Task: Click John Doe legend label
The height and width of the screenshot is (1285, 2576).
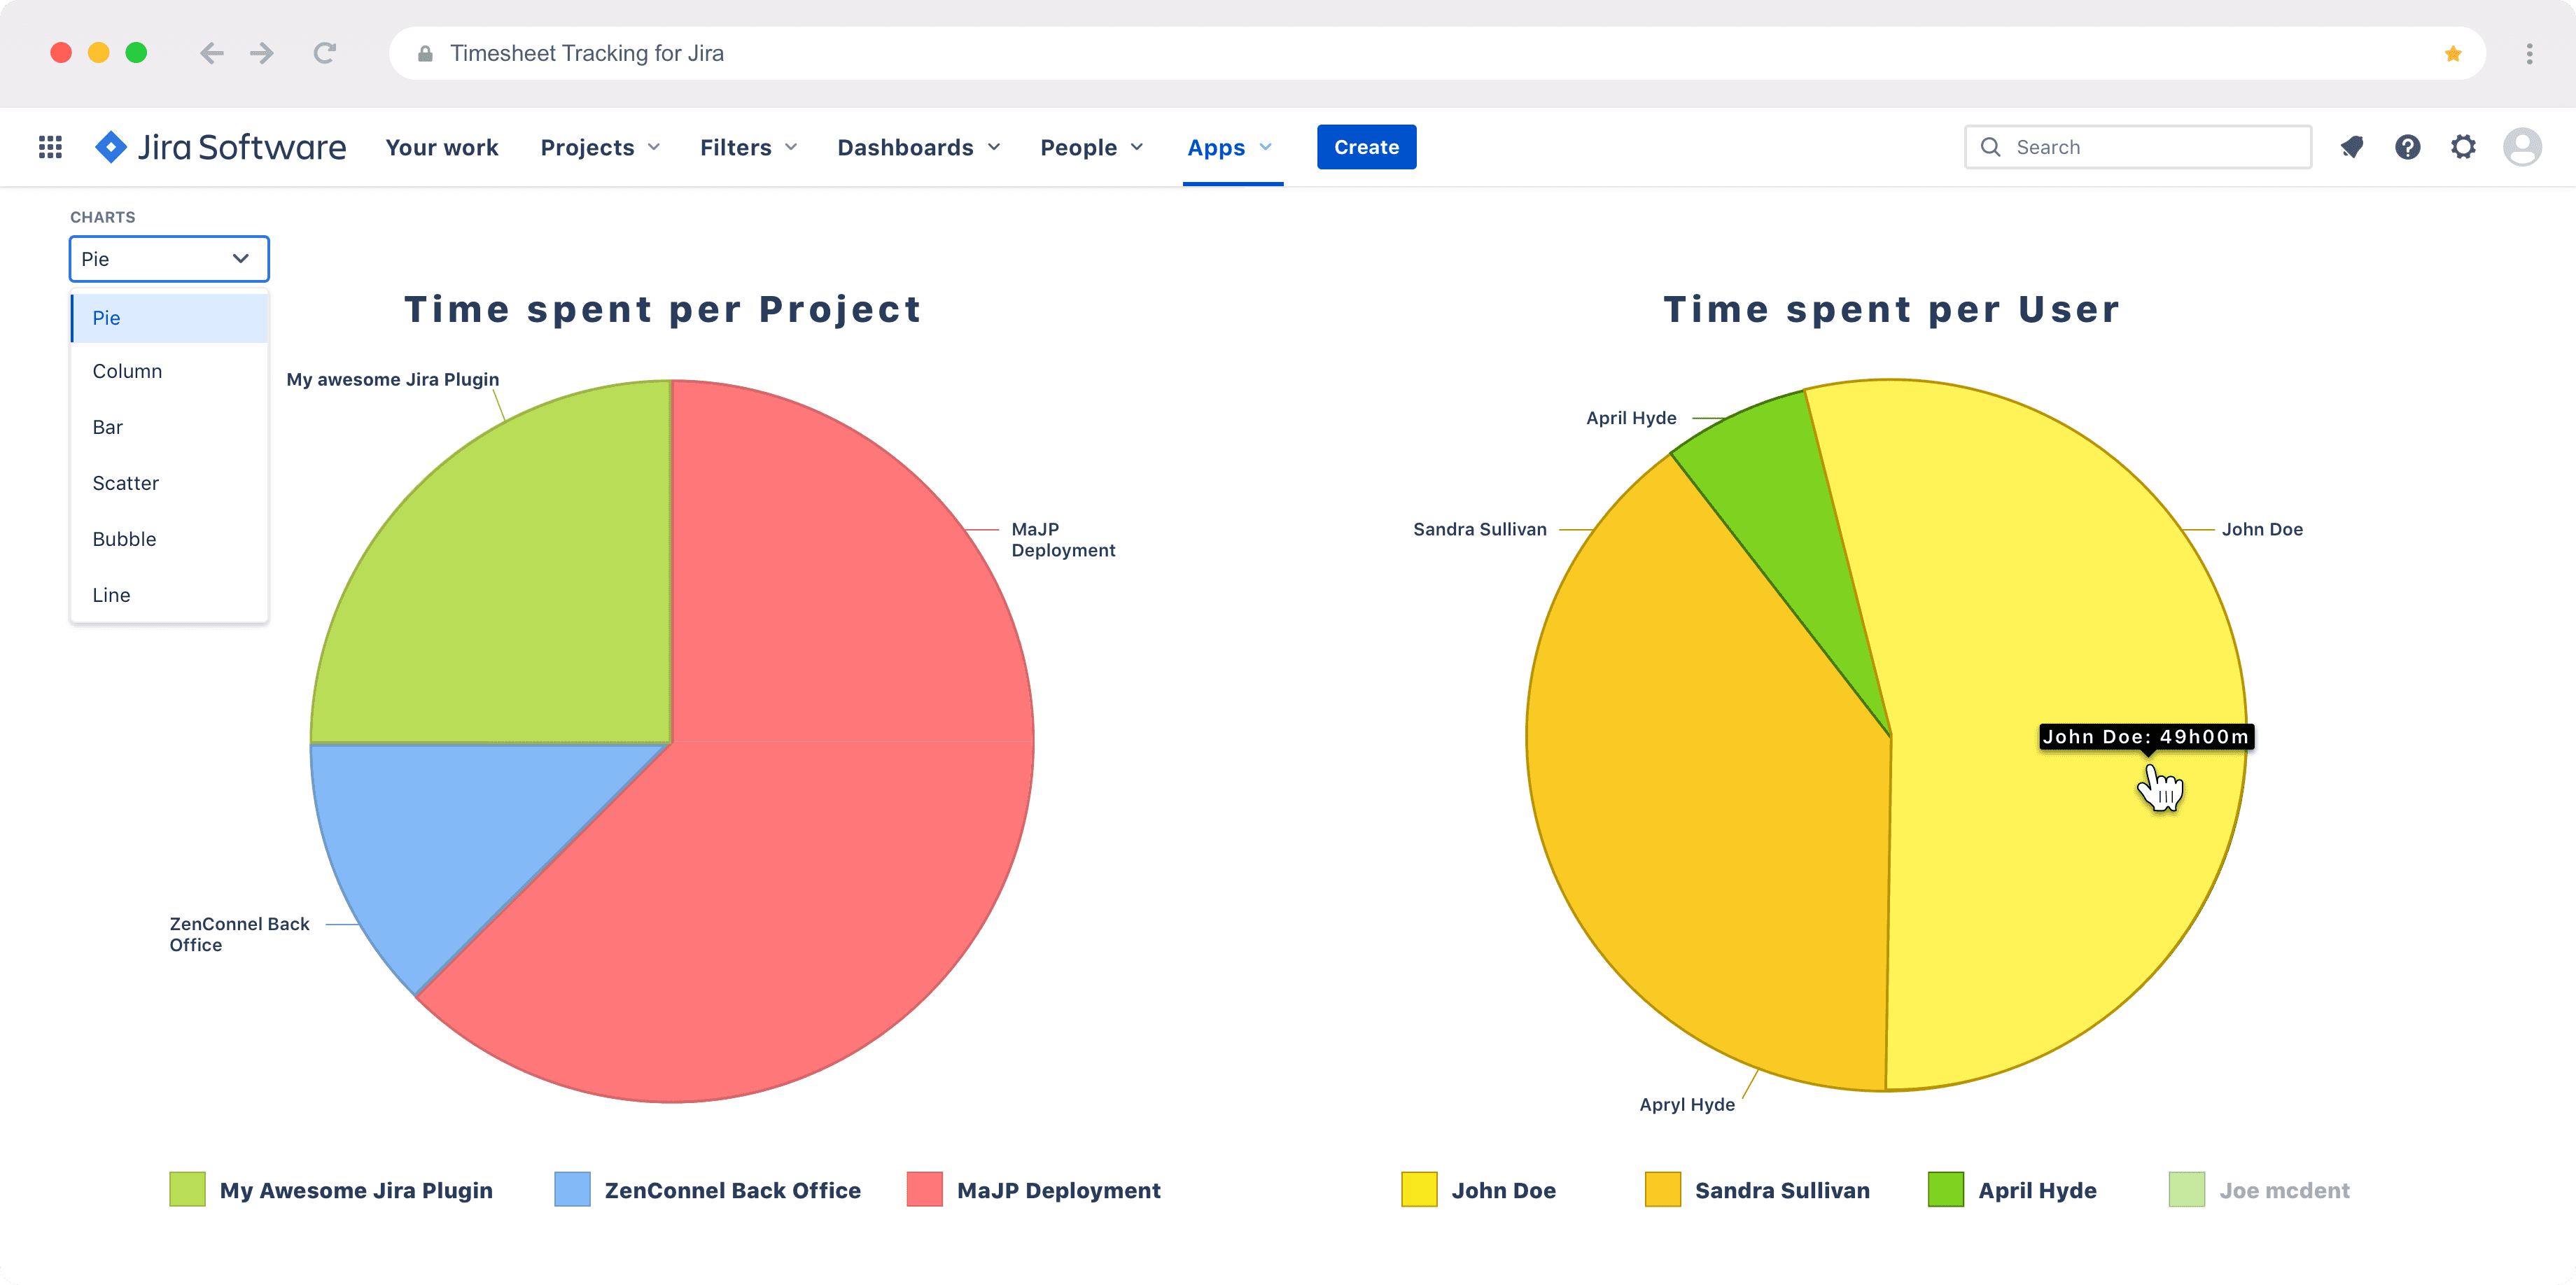Action: pyautogui.click(x=1503, y=1191)
